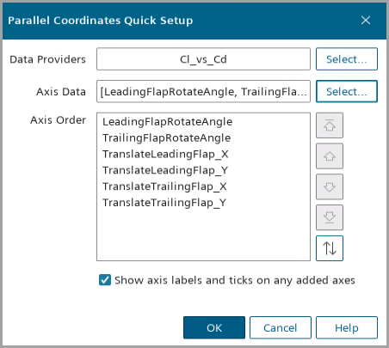Click the move-to-top arrow icon
This screenshot has width=389, height=348.
(x=330, y=125)
